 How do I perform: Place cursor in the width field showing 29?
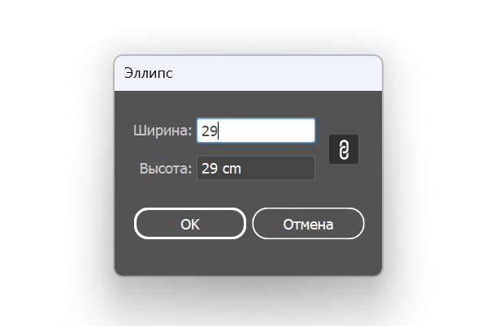(256, 131)
